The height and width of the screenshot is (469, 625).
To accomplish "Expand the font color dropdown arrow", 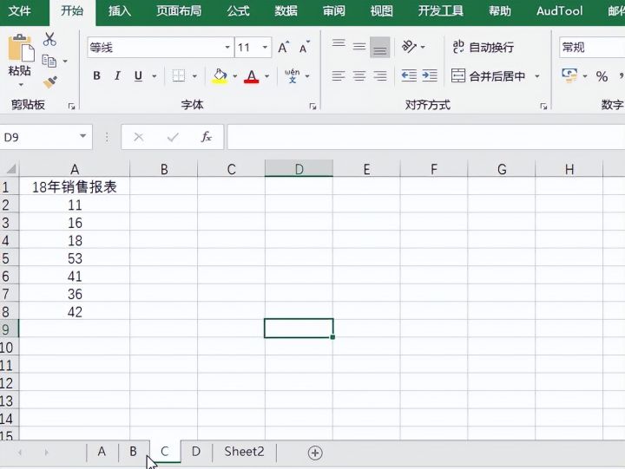I will (x=267, y=76).
